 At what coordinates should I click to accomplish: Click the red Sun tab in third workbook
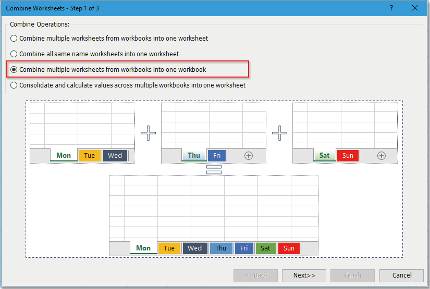point(348,156)
